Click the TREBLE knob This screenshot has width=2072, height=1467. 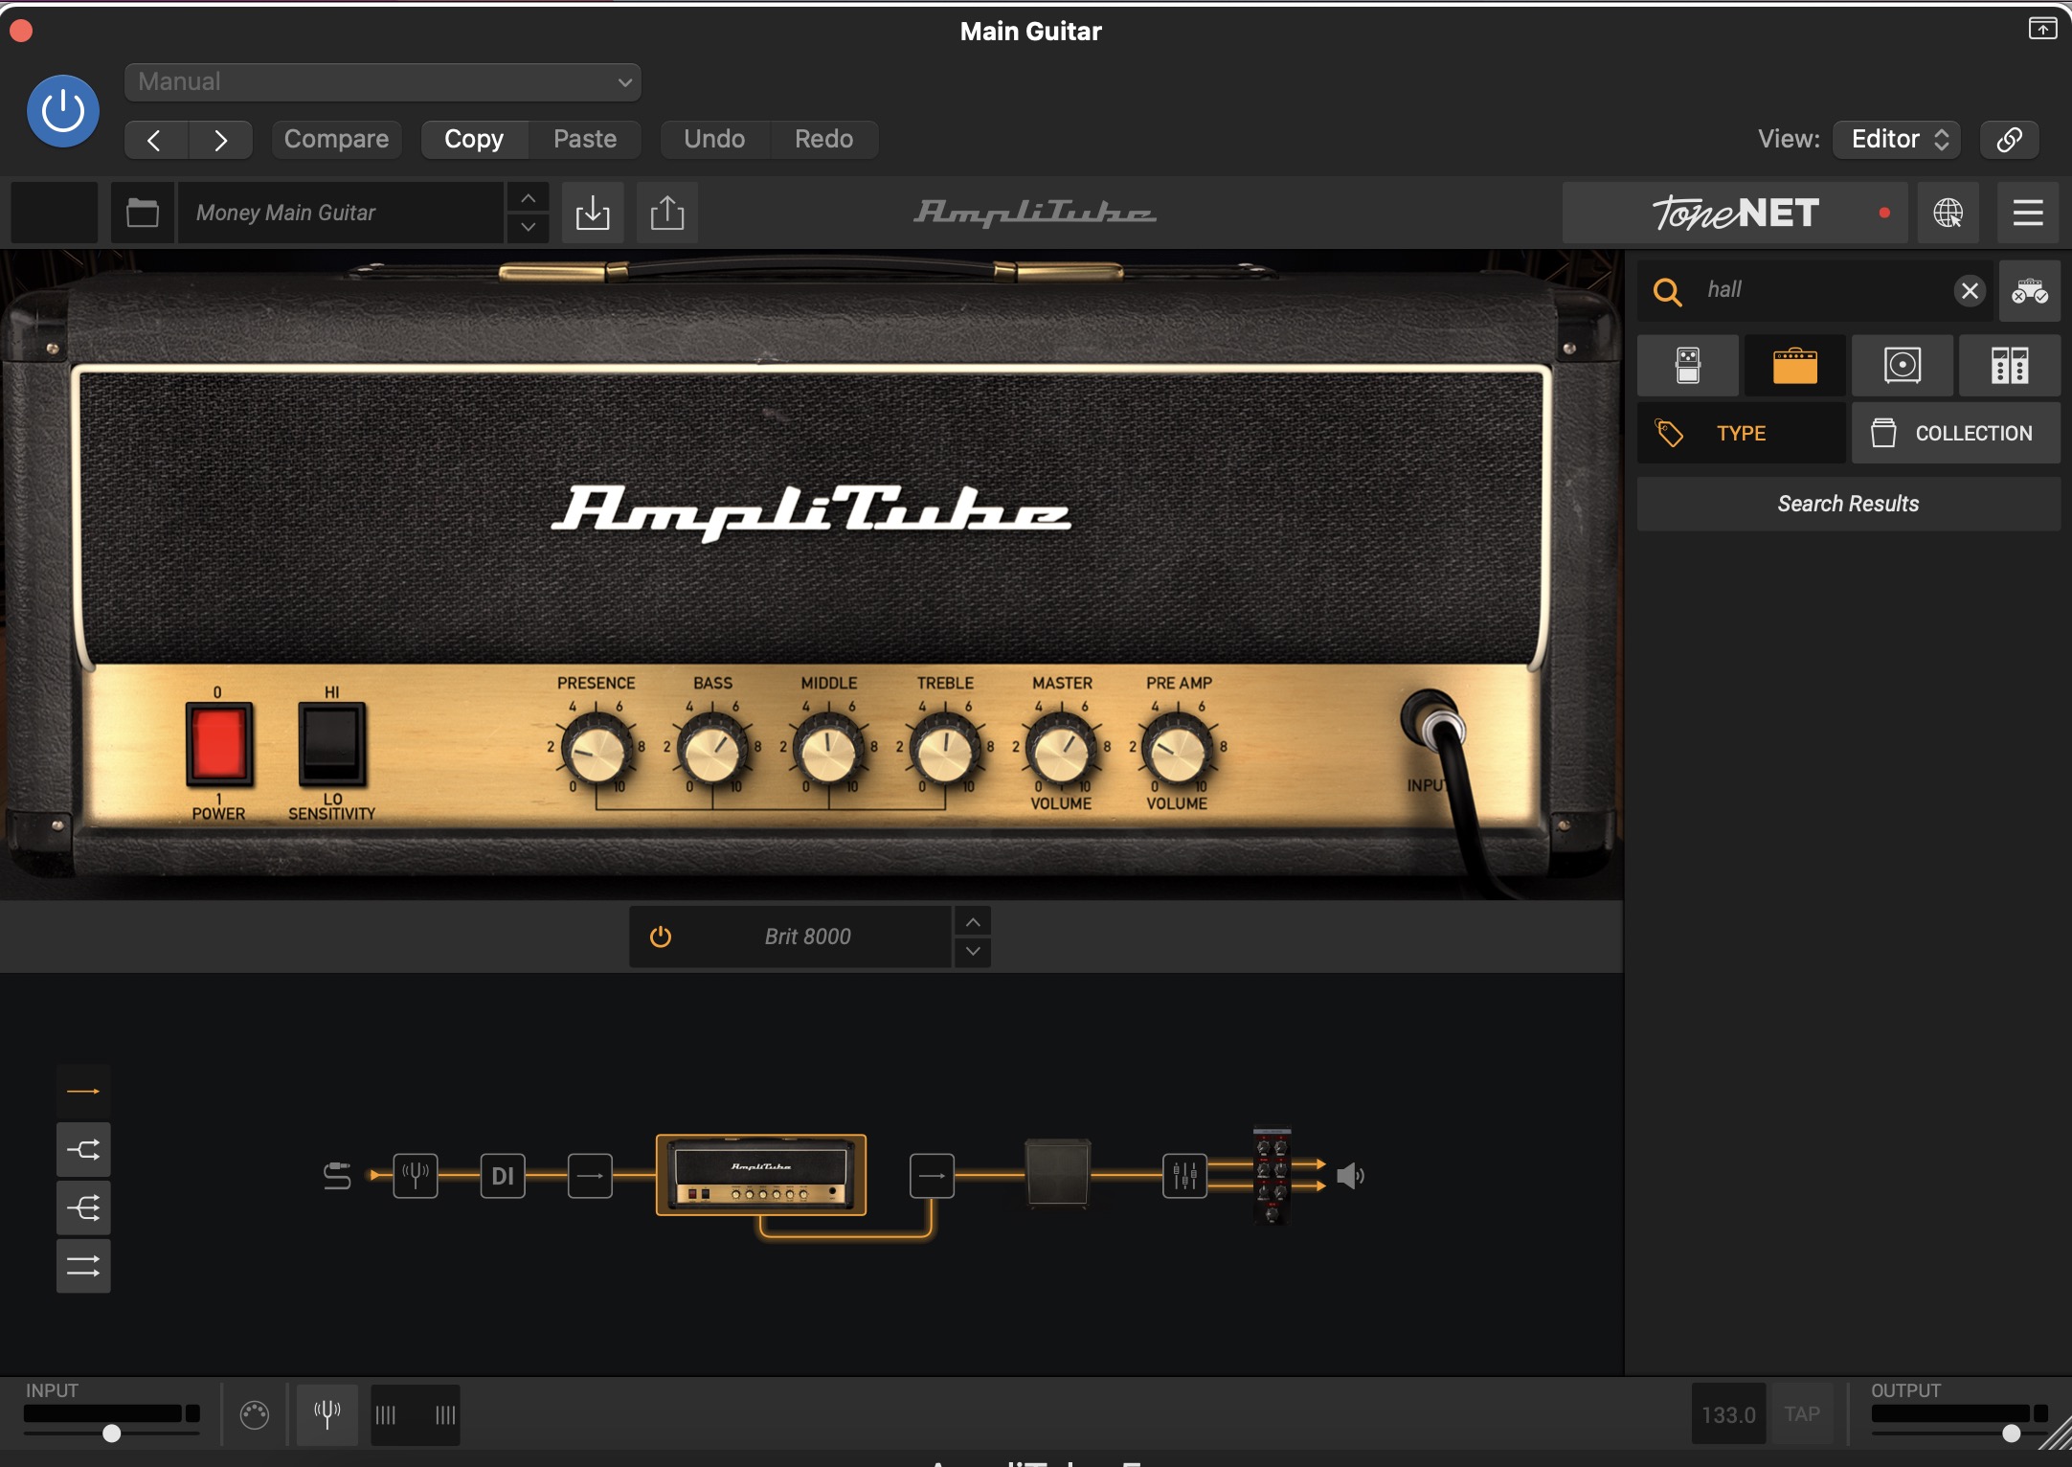945,753
